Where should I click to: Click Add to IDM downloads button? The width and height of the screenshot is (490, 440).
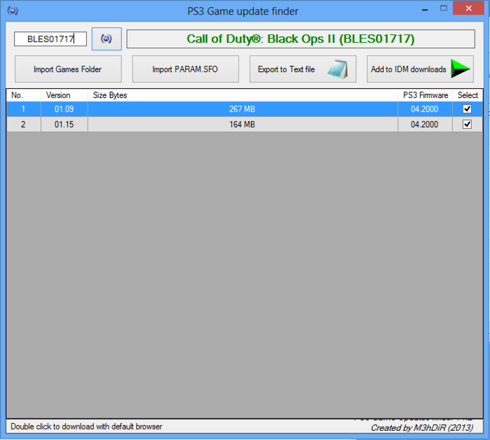pyautogui.click(x=420, y=69)
